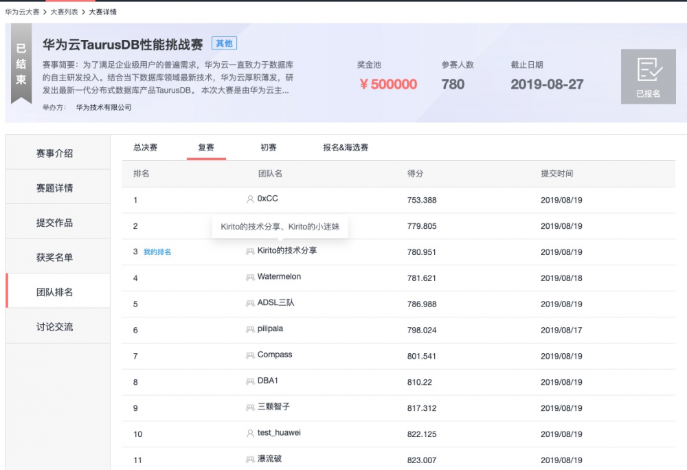Viewport: 687px width, 470px height.
Task: Switch to the 总决赛 tab
Action: [x=144, y=147]
